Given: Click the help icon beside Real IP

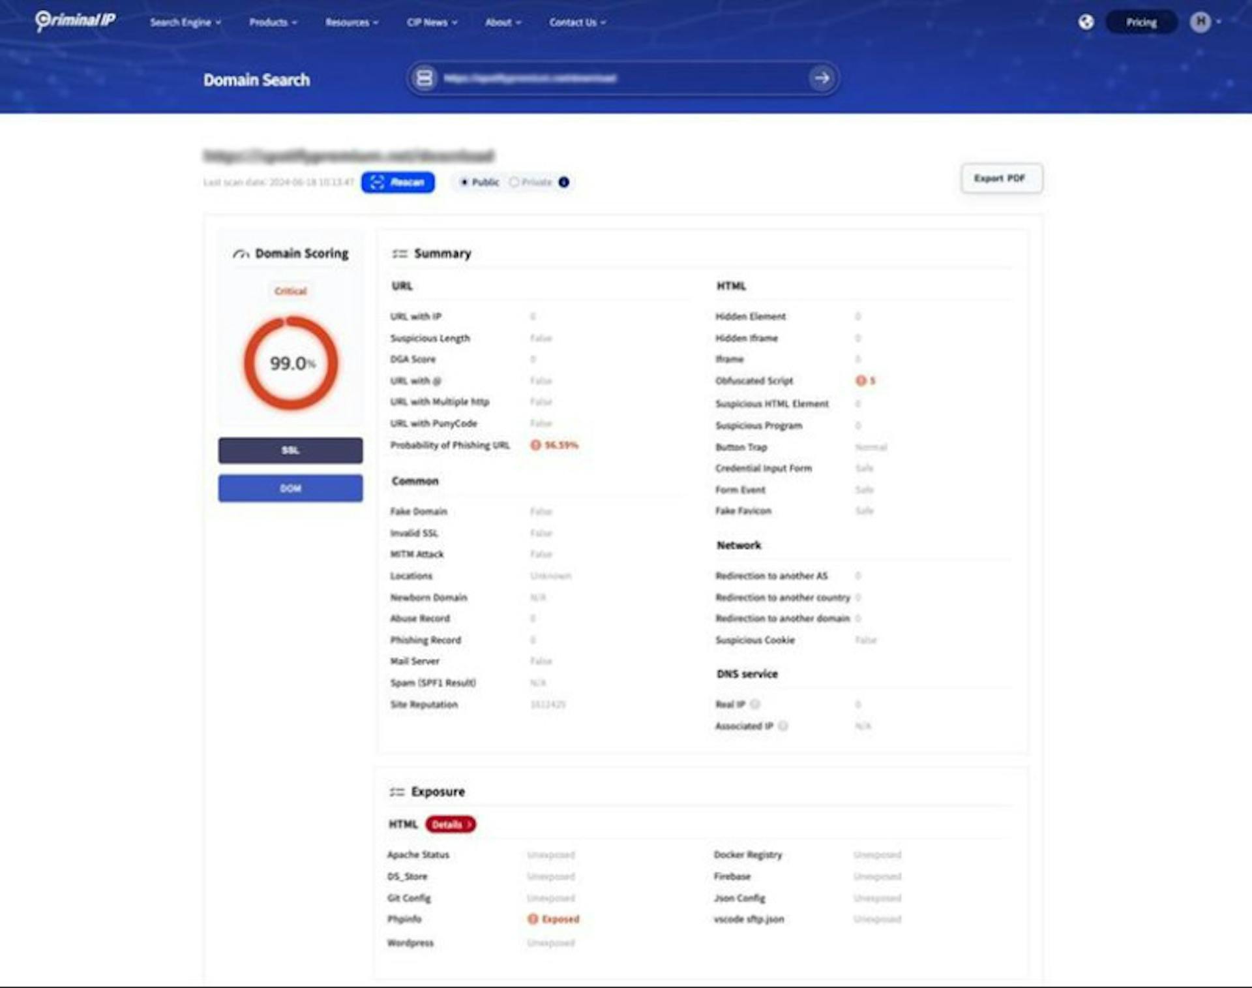Looking at the screenshot, I should 755,704.
